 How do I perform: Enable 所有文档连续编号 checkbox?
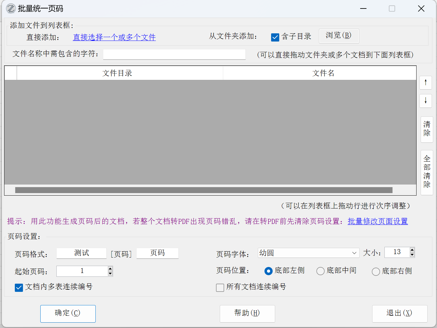pyautogui.click(x=220, y=287)
